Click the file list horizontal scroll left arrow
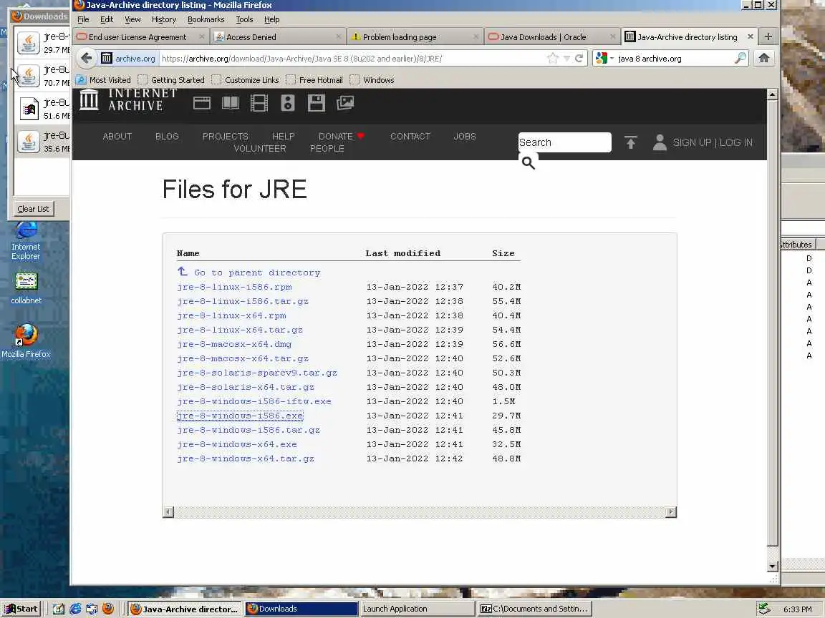825x618 pixels. 168,512
